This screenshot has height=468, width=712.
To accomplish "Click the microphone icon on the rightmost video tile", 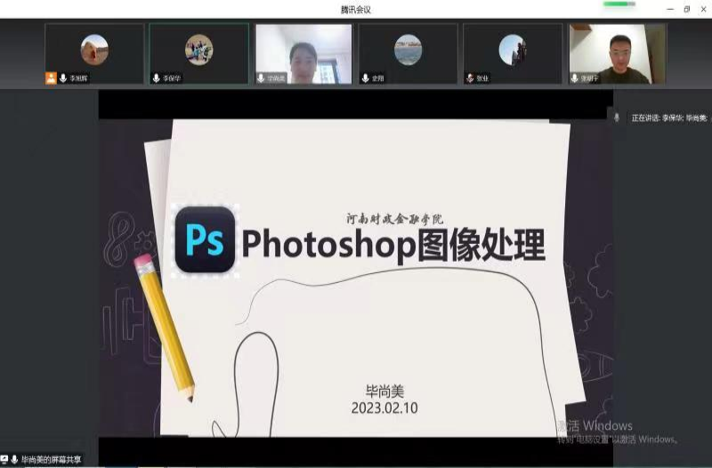I will point(574,78).
